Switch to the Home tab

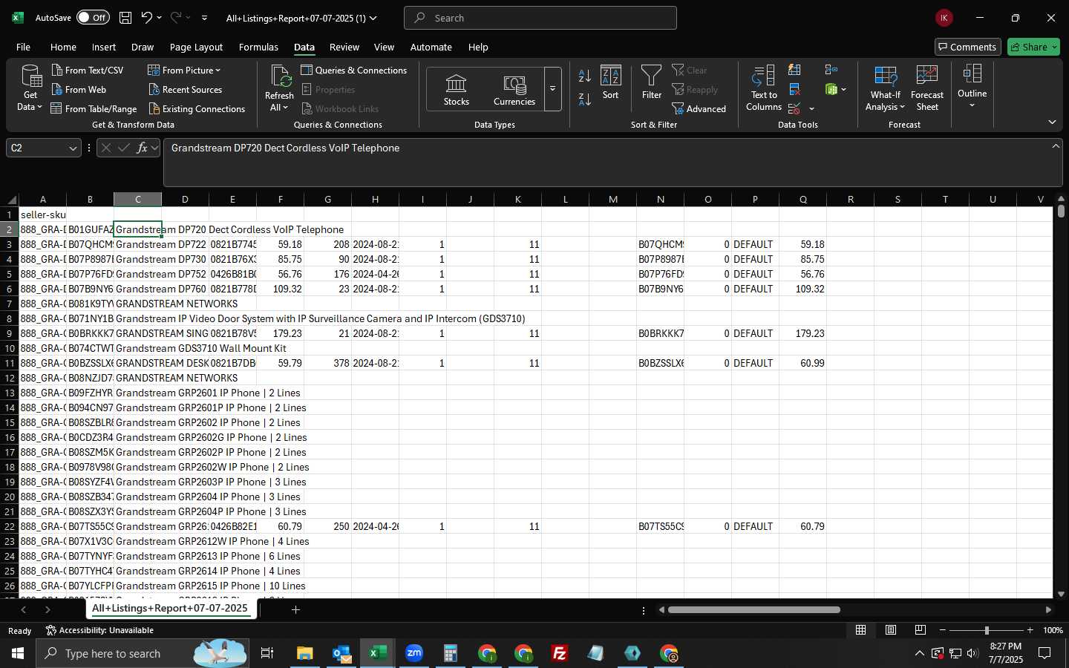63,47
